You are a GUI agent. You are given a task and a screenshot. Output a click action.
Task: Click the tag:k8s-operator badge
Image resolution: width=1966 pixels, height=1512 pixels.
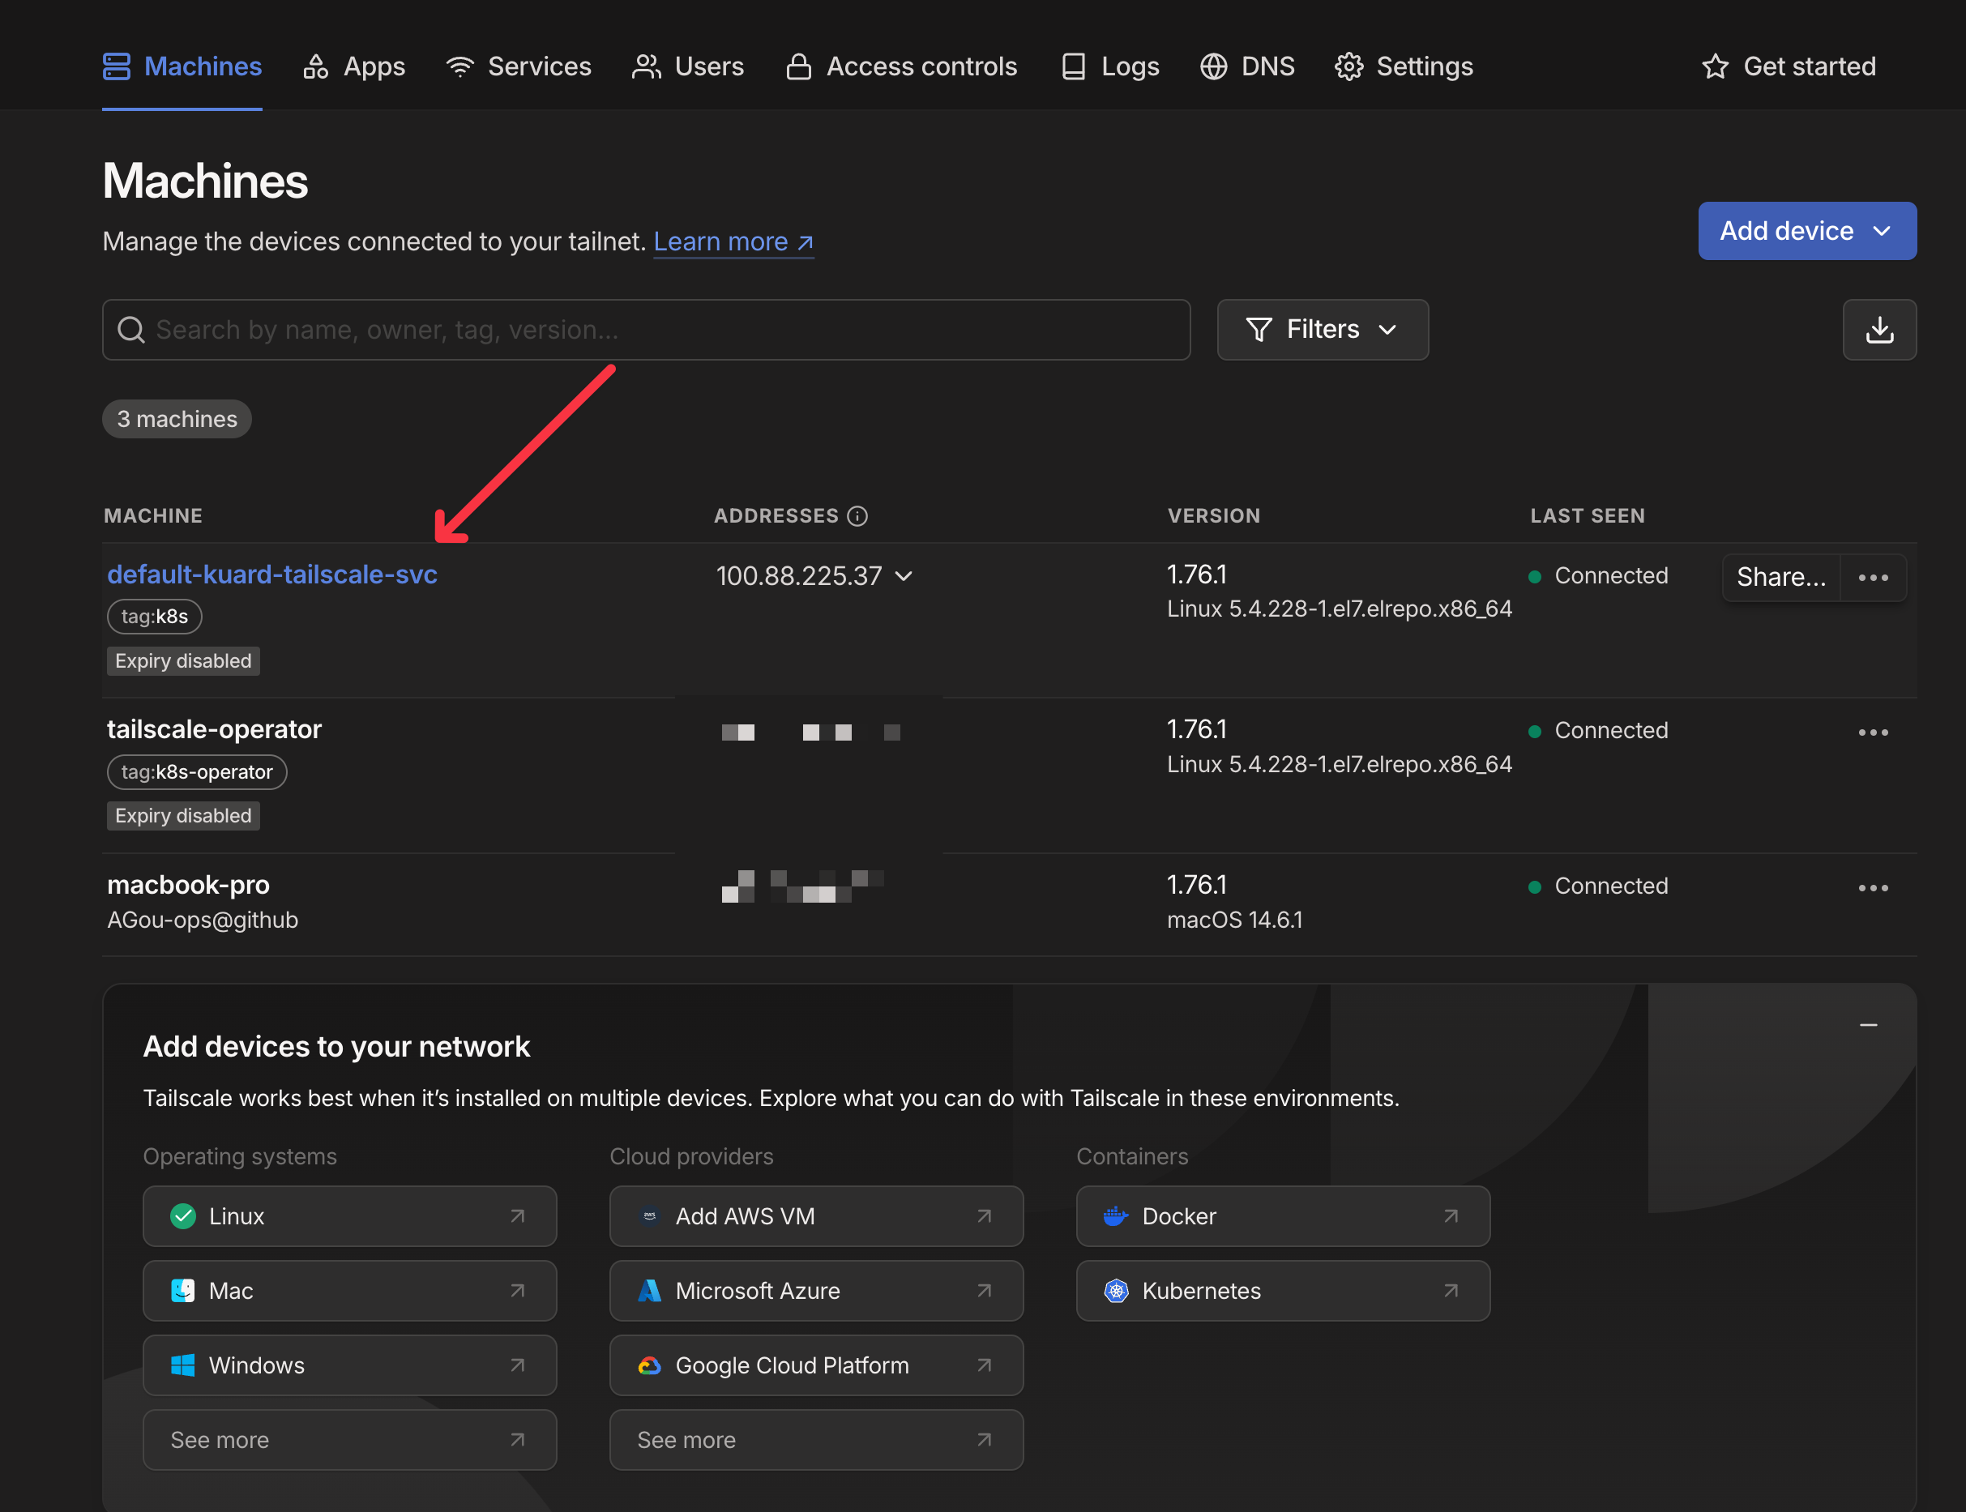(x=197, y=772)
